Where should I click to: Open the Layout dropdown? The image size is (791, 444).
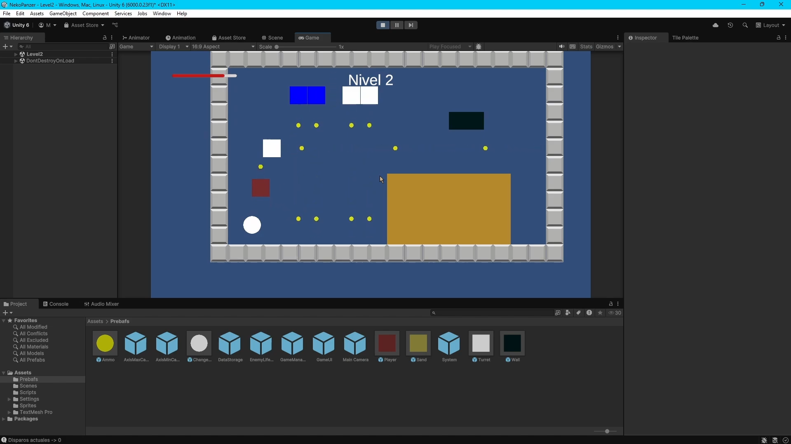coord(770,25)
